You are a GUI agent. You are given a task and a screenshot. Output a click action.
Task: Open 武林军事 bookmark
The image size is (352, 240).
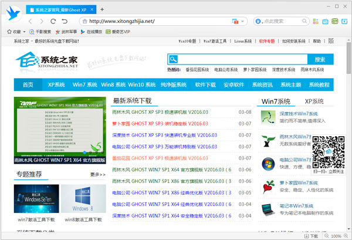tap(66, 32)
